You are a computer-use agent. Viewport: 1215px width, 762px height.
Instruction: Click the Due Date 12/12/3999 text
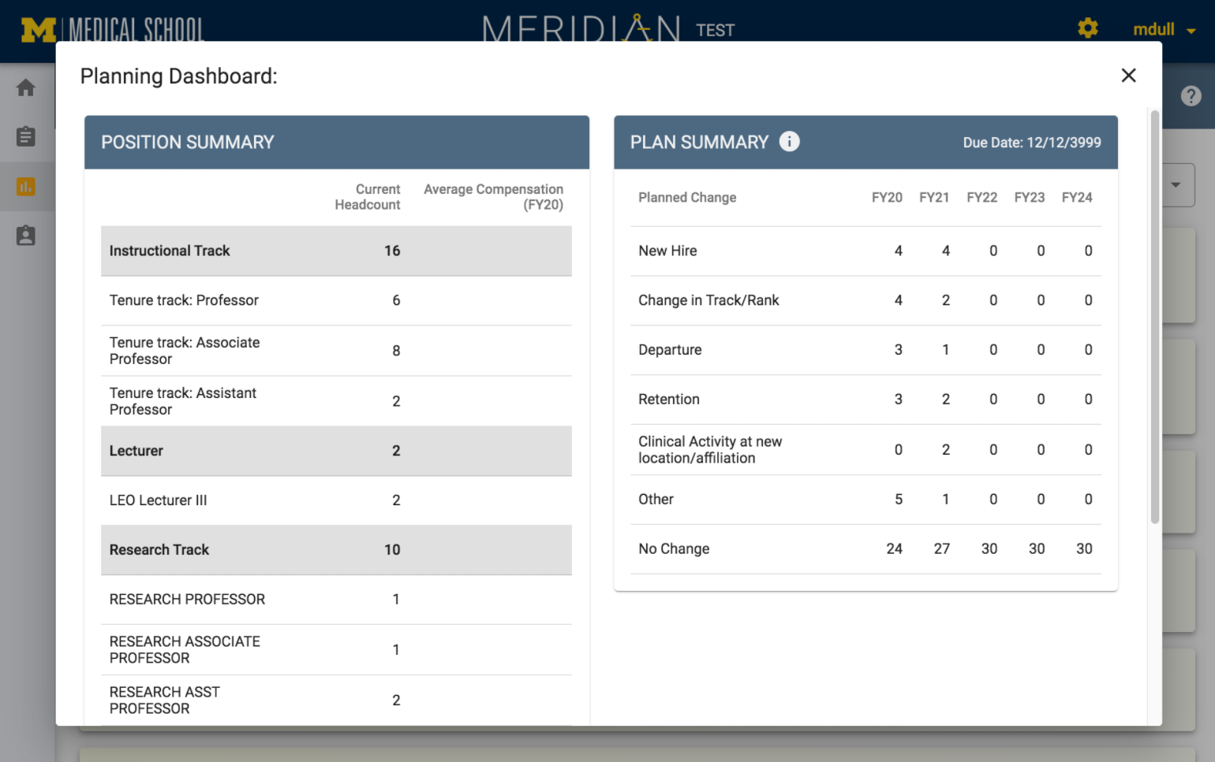[1032, 143]
